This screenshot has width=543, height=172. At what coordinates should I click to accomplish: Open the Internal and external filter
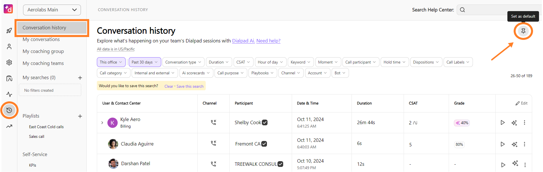click(x=155, y=73)
